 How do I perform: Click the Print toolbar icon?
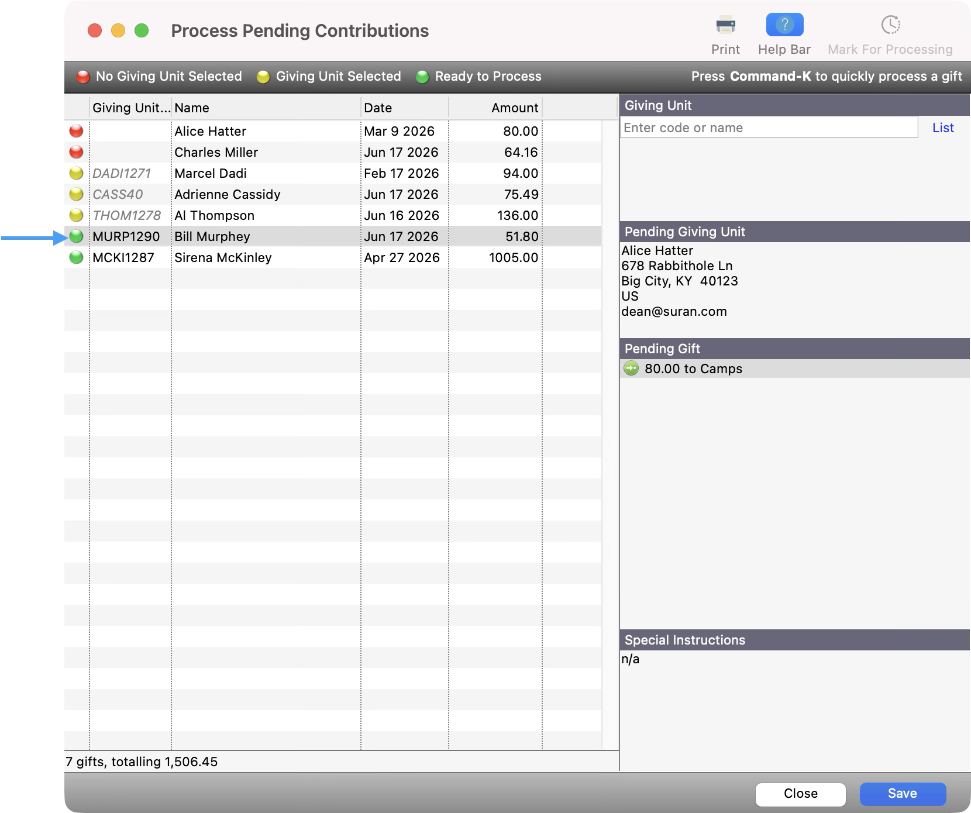pyautogui.click(x=725, y=25)
